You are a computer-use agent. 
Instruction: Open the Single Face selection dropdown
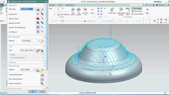[102, 21]
